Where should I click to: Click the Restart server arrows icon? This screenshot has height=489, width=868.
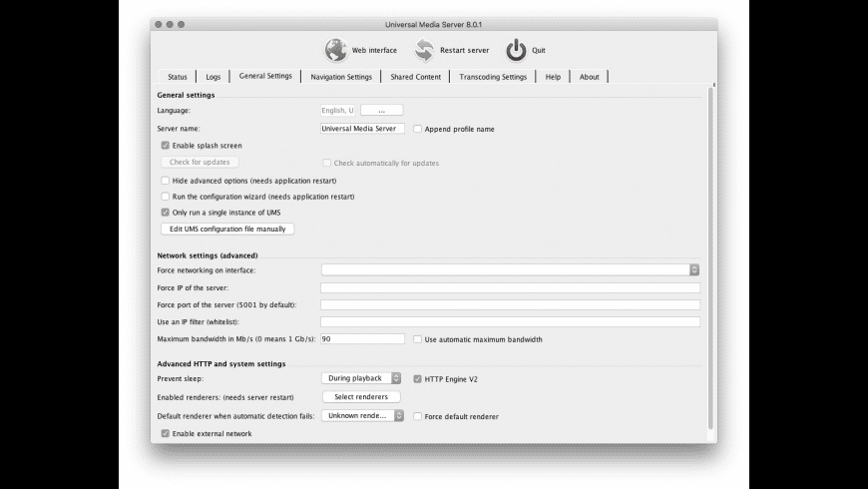[x=424, y=50]
